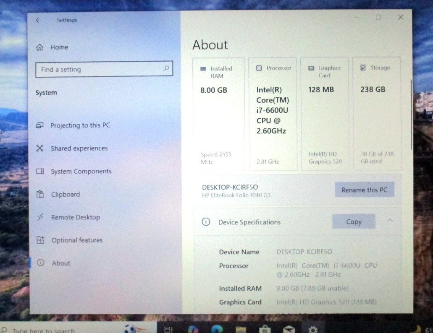Click the Settings gear in the taskbar
The width and height of the screenshot is (433, 333).
[x=313, y=329]
